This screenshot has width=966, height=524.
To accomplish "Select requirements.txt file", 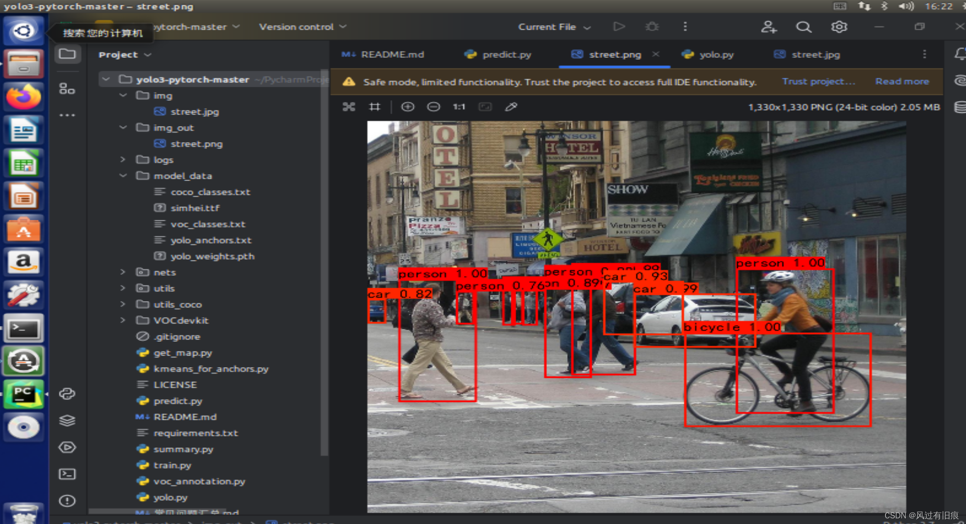I will tap(195, 433).
